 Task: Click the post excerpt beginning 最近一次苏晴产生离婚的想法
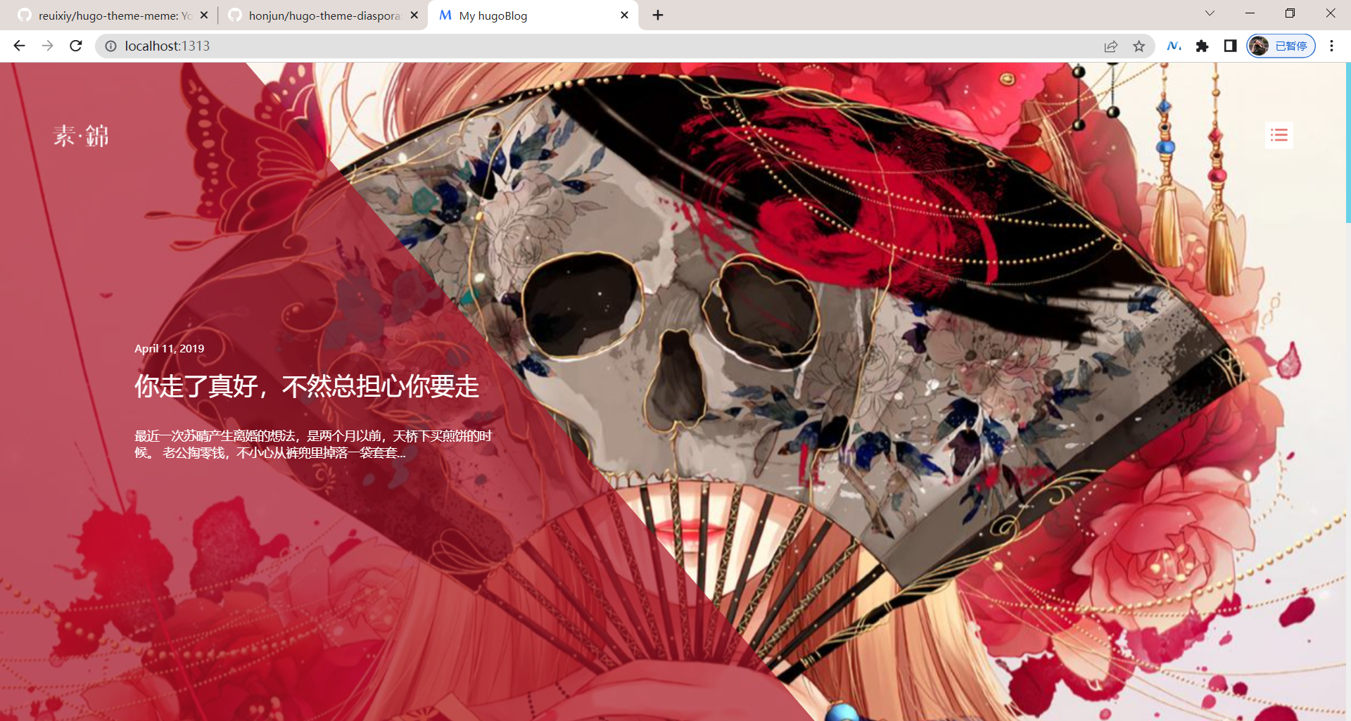(313, 444)
